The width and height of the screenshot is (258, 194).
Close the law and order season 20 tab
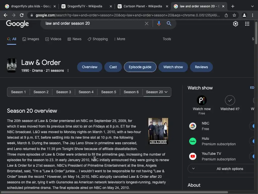pyautogui.click(x=223, y=6)
